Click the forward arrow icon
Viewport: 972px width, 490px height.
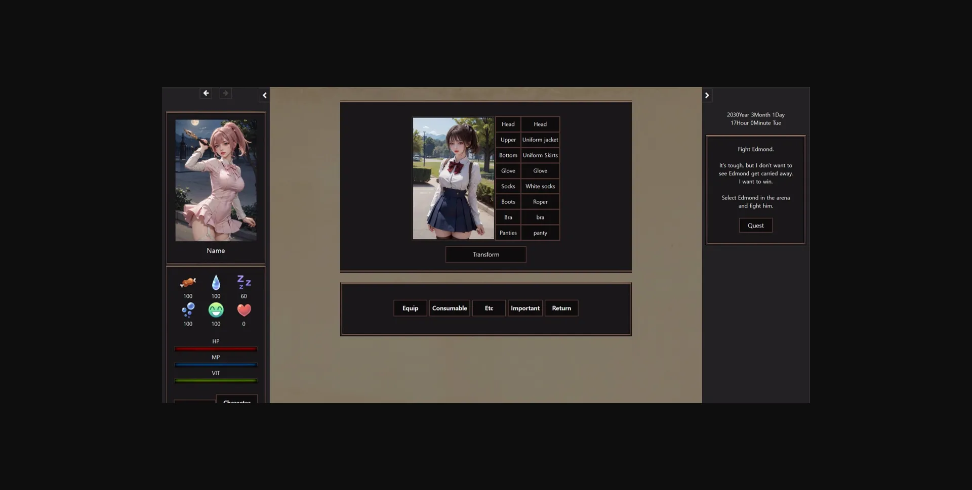[x=226, y=94]
